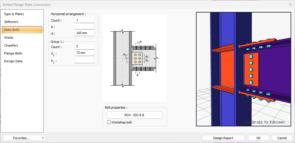Click the Bolt properties label
Screen dimensions: 295x143
coord(116,108)
